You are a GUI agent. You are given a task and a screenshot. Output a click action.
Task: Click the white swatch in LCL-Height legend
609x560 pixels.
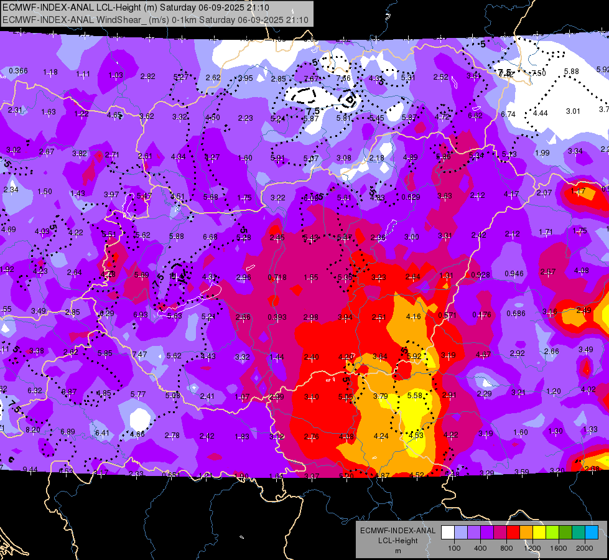(x=447, y=532)
